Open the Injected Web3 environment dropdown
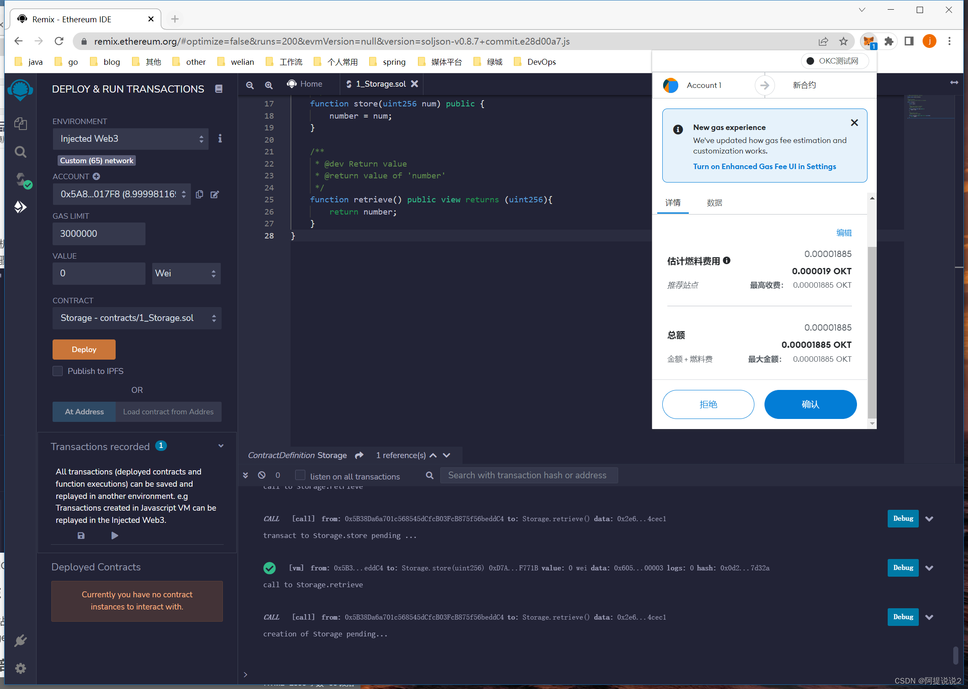968x689 pixels. pyautogui.click(x=131, y=139)
